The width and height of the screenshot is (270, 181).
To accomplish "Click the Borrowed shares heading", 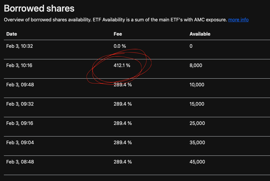I will point(39,8).
